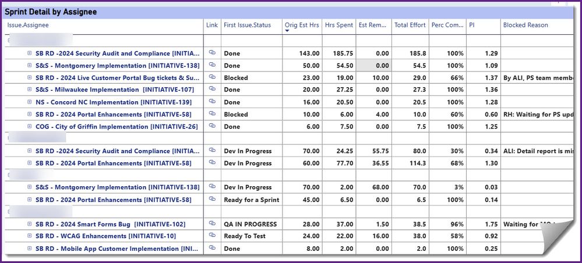Expand the WCAG Enhancements row
Viewport: 582px width, 263px height.
tap(30, 236)
